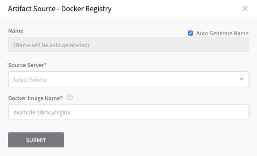Click the "Artifact Source - Docker Registry" title
This screenshot has height=156, width=257.
click(60, 9)
